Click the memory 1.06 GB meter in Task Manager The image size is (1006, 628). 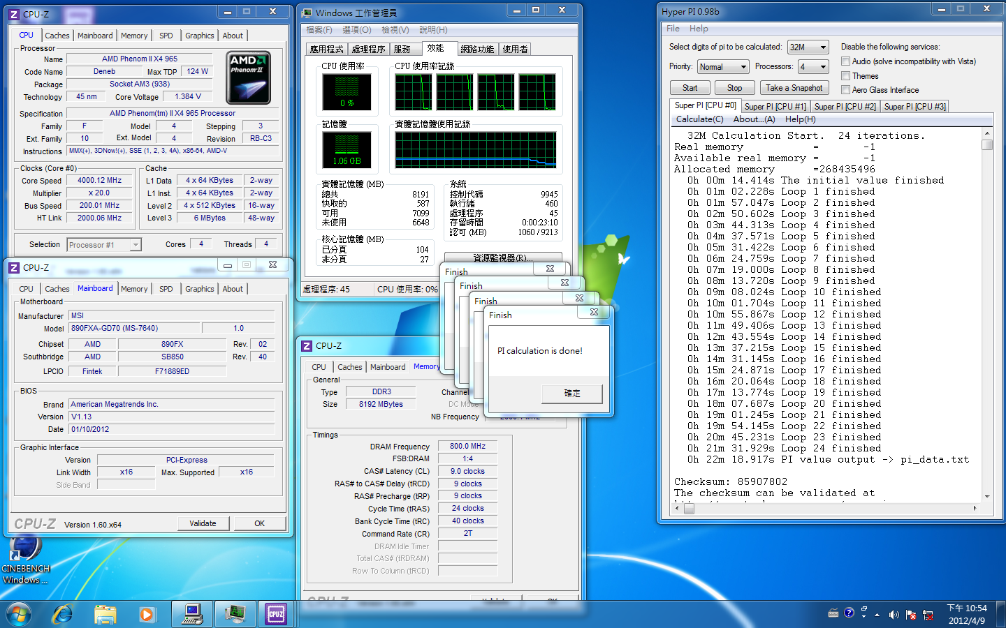coord(347,149)
